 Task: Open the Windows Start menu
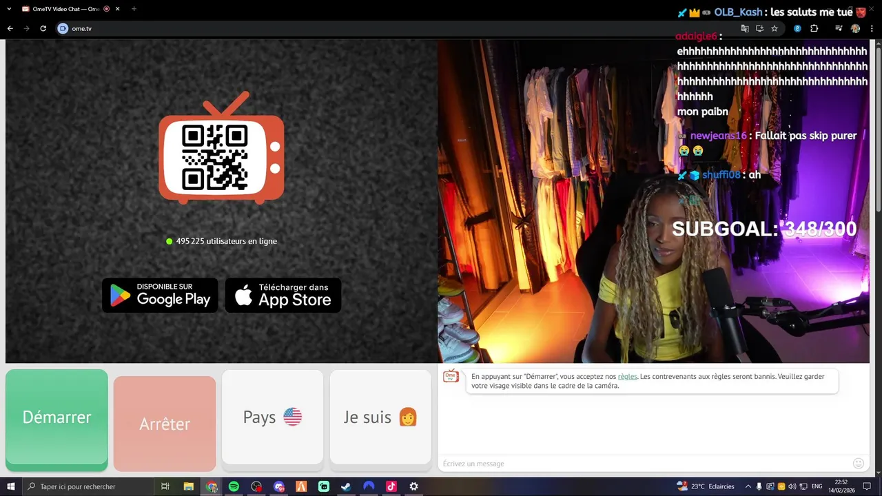point(11,486)
